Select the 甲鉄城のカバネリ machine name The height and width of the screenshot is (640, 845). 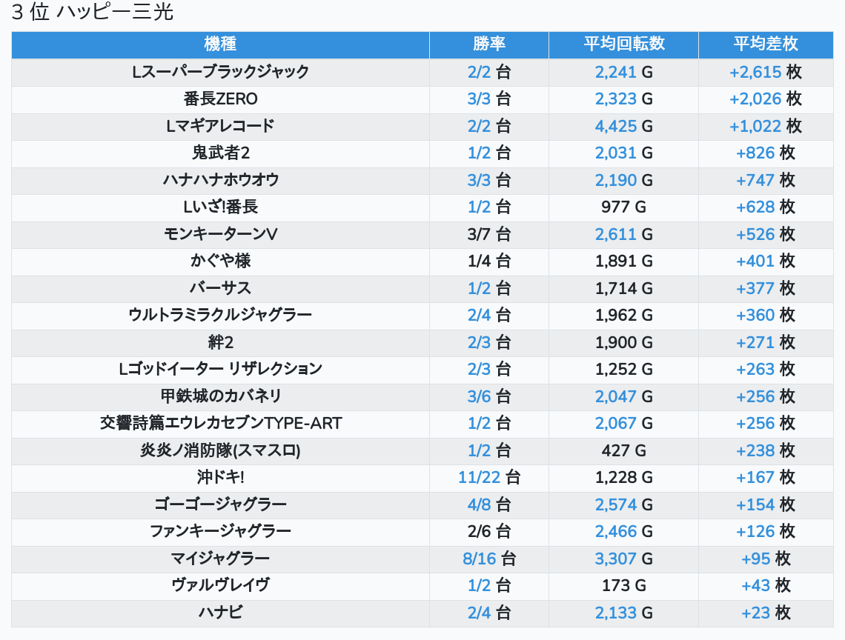click(220, 396)
